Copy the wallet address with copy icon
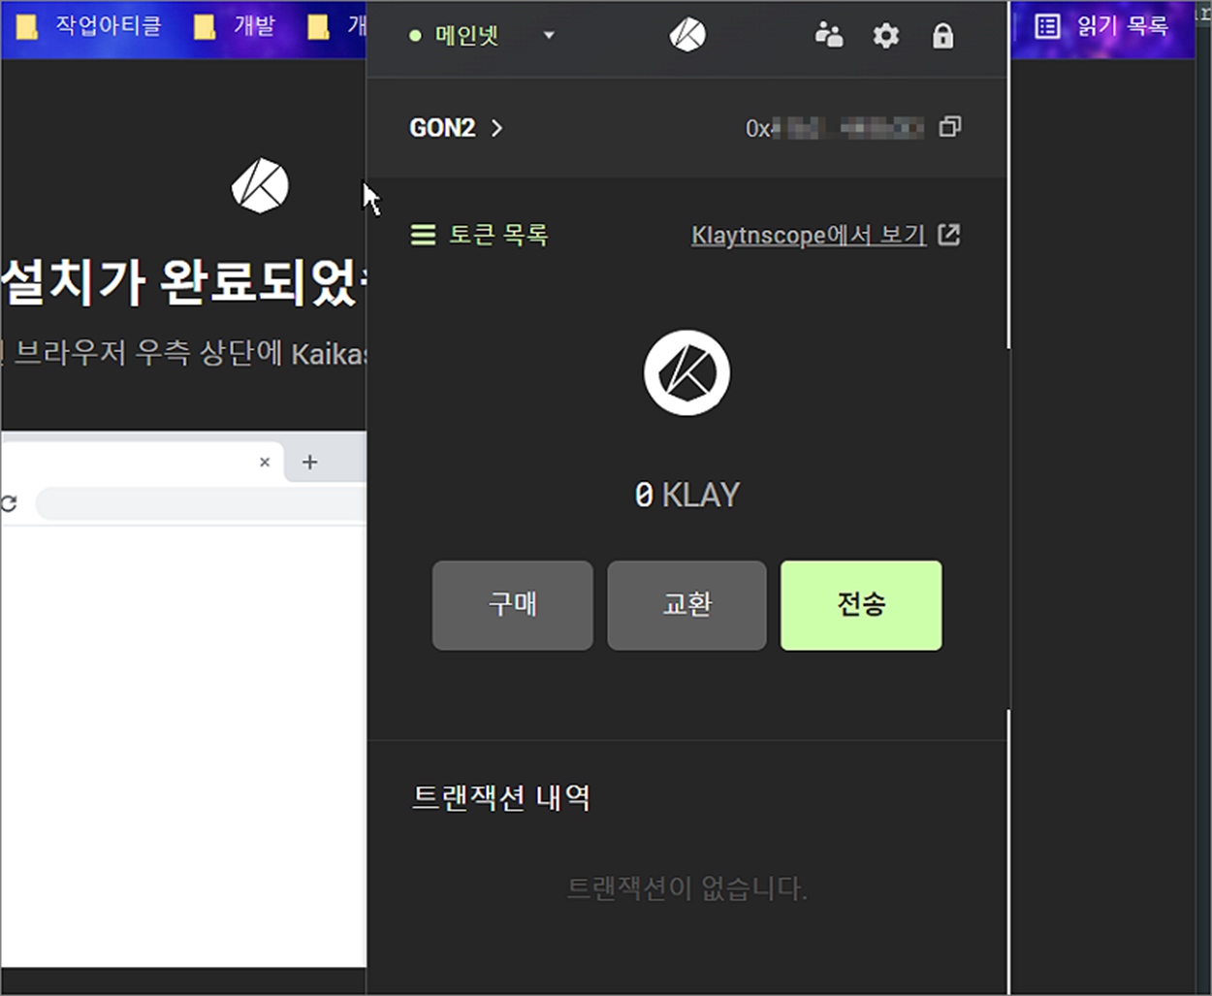Viewport: 1212px width, 996px height. [x=950, y=127]
